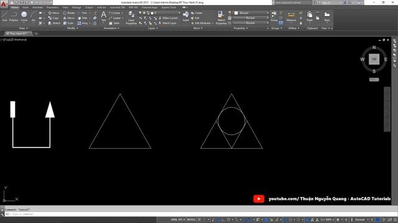Click the Array tool
This screenshot has width=398, height=223.
coord(83,23)
